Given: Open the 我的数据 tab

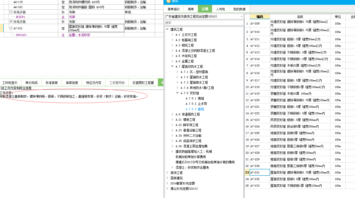Looking at the screenshot, I should pyautogui.click(x=239, y=9).
